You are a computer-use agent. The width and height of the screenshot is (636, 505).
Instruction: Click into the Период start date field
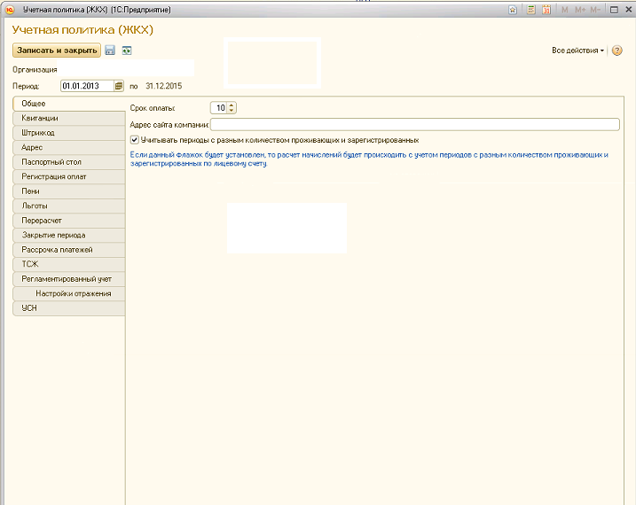[87, 86]
